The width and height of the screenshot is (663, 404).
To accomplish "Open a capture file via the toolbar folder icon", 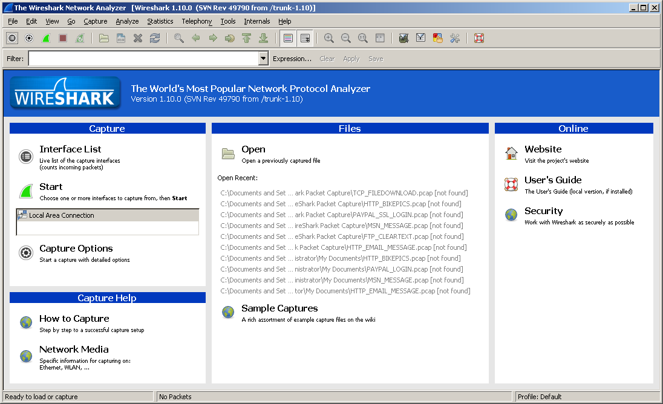I will tap(104, 39).
